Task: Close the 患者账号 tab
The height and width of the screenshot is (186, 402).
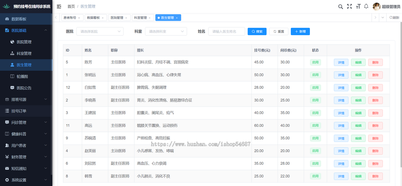Action: pyautogui.click(x=79, y=18)
